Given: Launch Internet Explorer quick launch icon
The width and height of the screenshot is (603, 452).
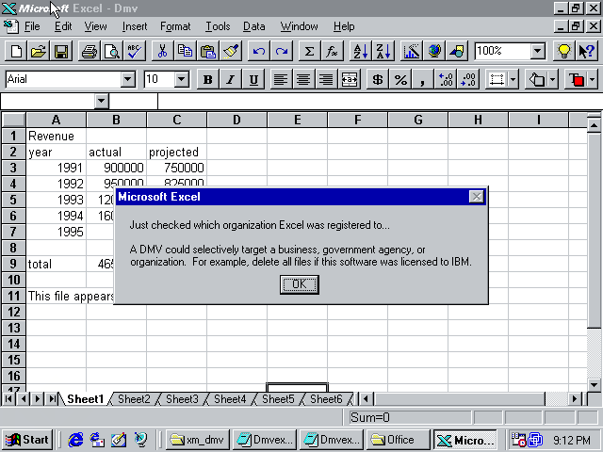Looking at the screenshot, I should (75, 440).
